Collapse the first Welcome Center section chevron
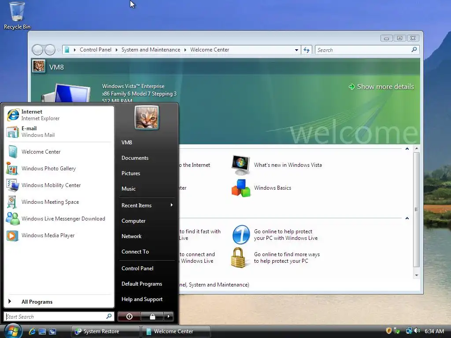The width and height of the screenshot is (451, 338). click(x=407, y=149)
